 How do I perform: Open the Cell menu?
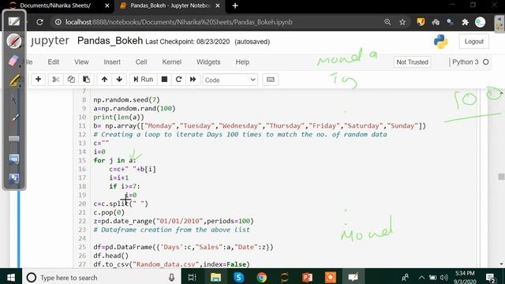tap(141, 62)
